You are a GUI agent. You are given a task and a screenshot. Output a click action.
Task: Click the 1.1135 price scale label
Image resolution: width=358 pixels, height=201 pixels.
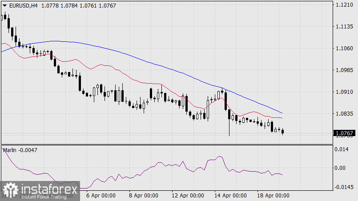click(x=344, y=27)
